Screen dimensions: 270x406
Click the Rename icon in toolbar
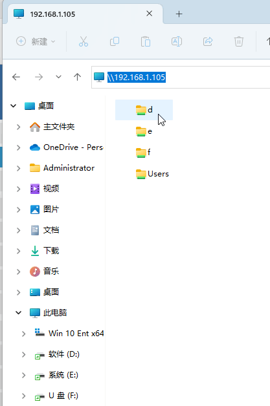coord(177,41)
